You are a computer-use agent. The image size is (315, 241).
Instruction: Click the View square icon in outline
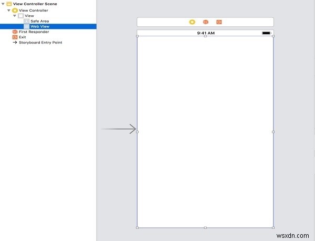click(20, 16)
